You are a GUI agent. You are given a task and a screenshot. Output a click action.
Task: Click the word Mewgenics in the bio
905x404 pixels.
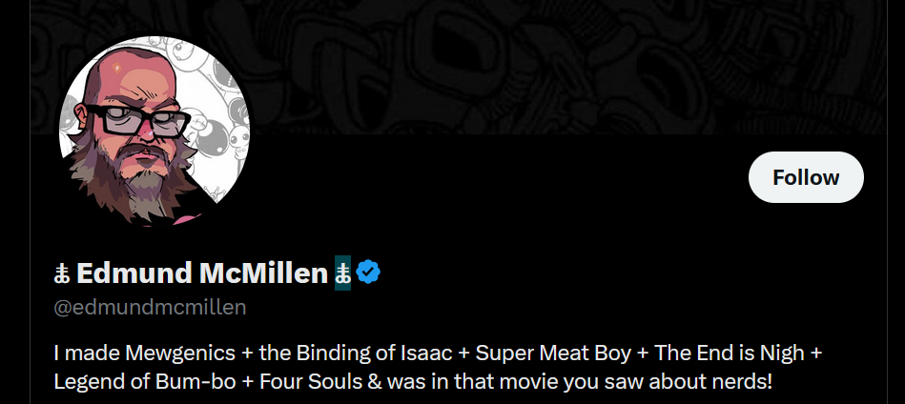point(183,353)
